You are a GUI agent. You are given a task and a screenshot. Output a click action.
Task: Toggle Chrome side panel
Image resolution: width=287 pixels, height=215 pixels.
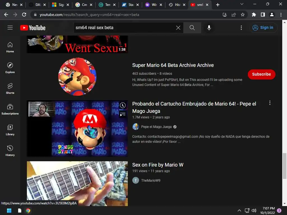263,15
